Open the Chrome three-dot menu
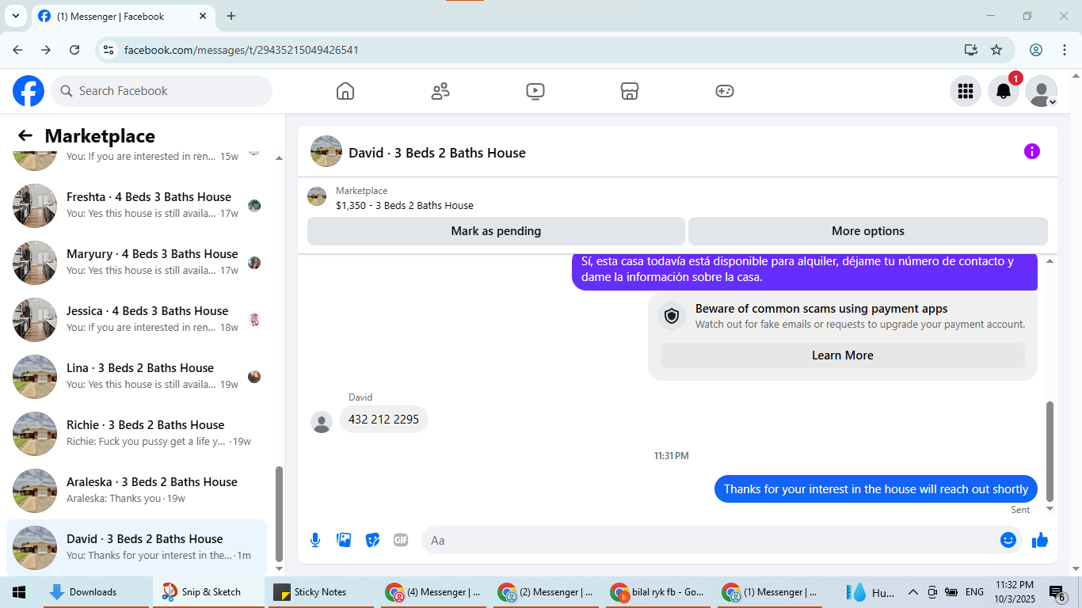This screenshot has width=1082, height=608. [1064, 50]
